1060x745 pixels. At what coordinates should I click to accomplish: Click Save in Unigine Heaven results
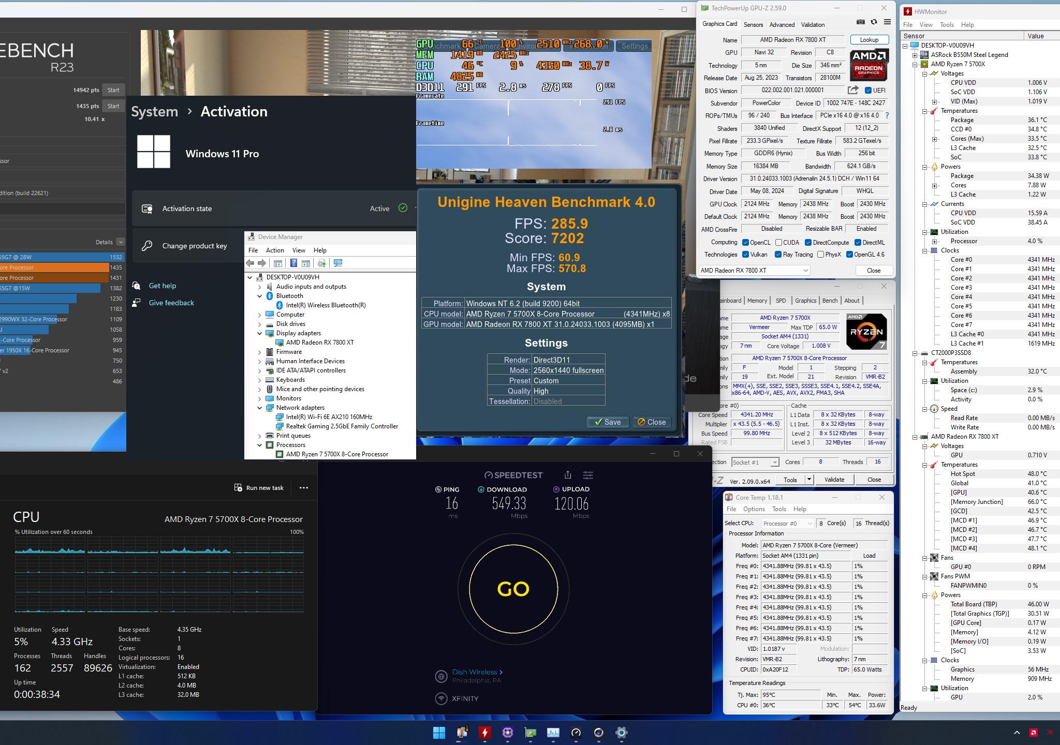click(x=608, y=422)
